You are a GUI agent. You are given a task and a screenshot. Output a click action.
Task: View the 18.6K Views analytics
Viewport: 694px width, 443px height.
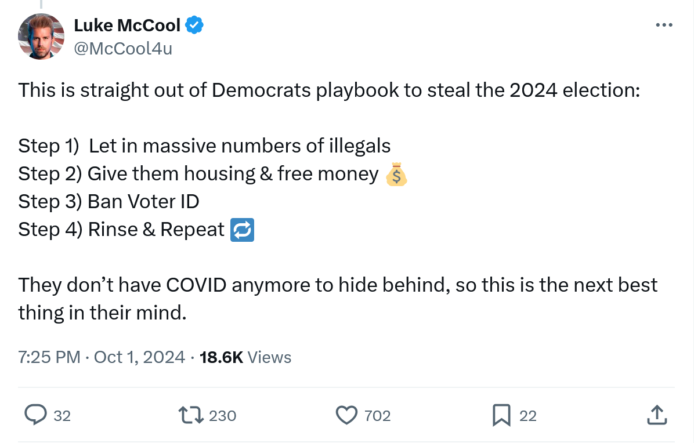(245, 357)
